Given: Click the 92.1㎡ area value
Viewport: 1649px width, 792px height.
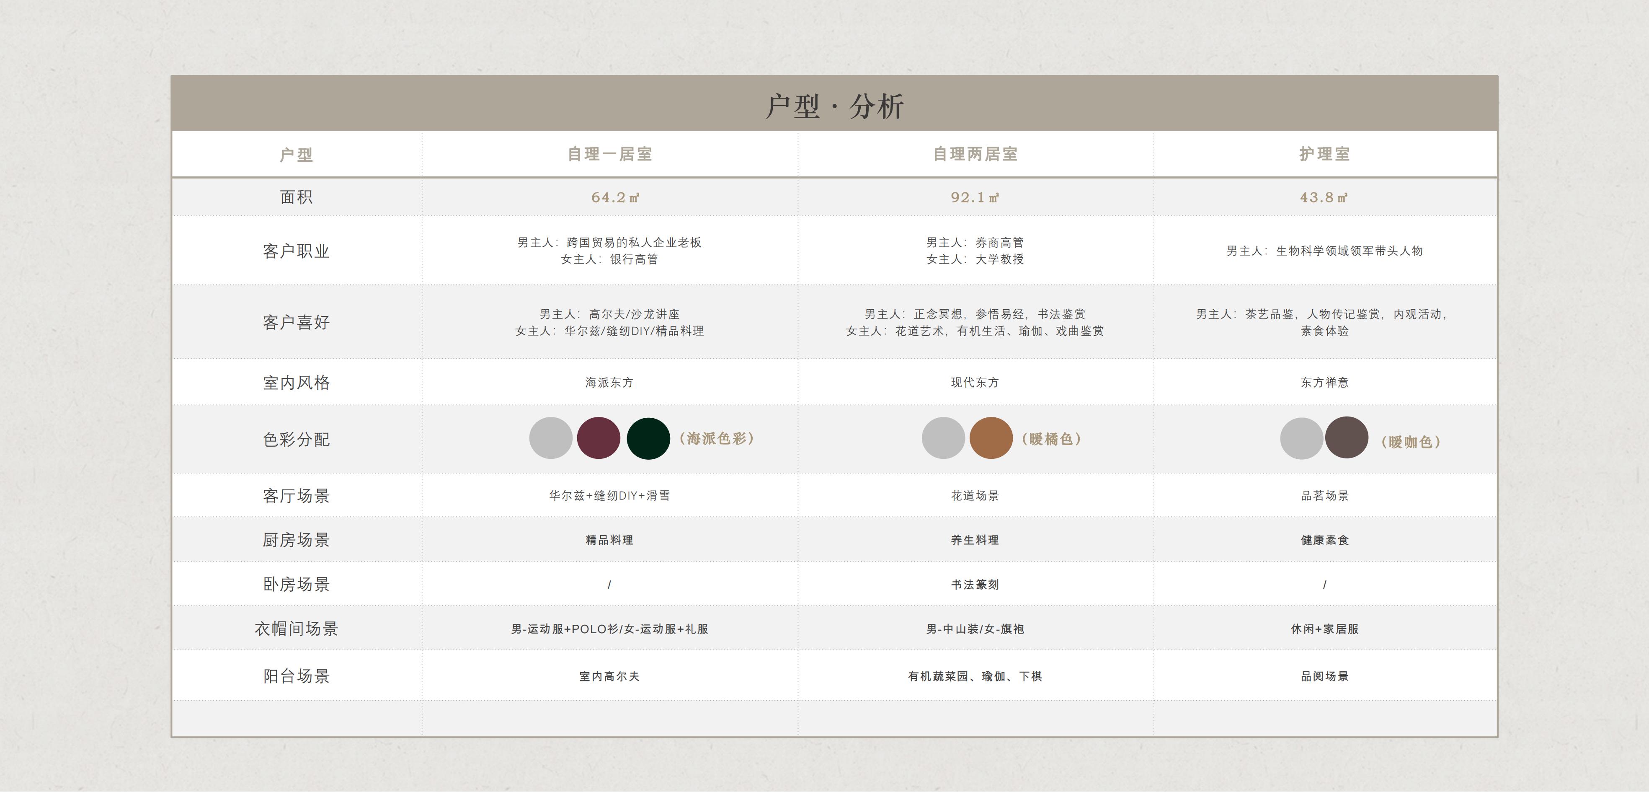Looking at the screenshot, I should pos(974,197).
